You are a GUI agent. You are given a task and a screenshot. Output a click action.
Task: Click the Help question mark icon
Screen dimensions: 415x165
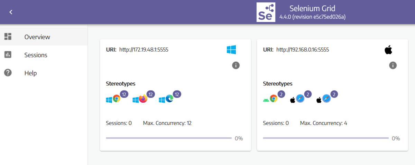pyautogui.click(x=8, y=73)
